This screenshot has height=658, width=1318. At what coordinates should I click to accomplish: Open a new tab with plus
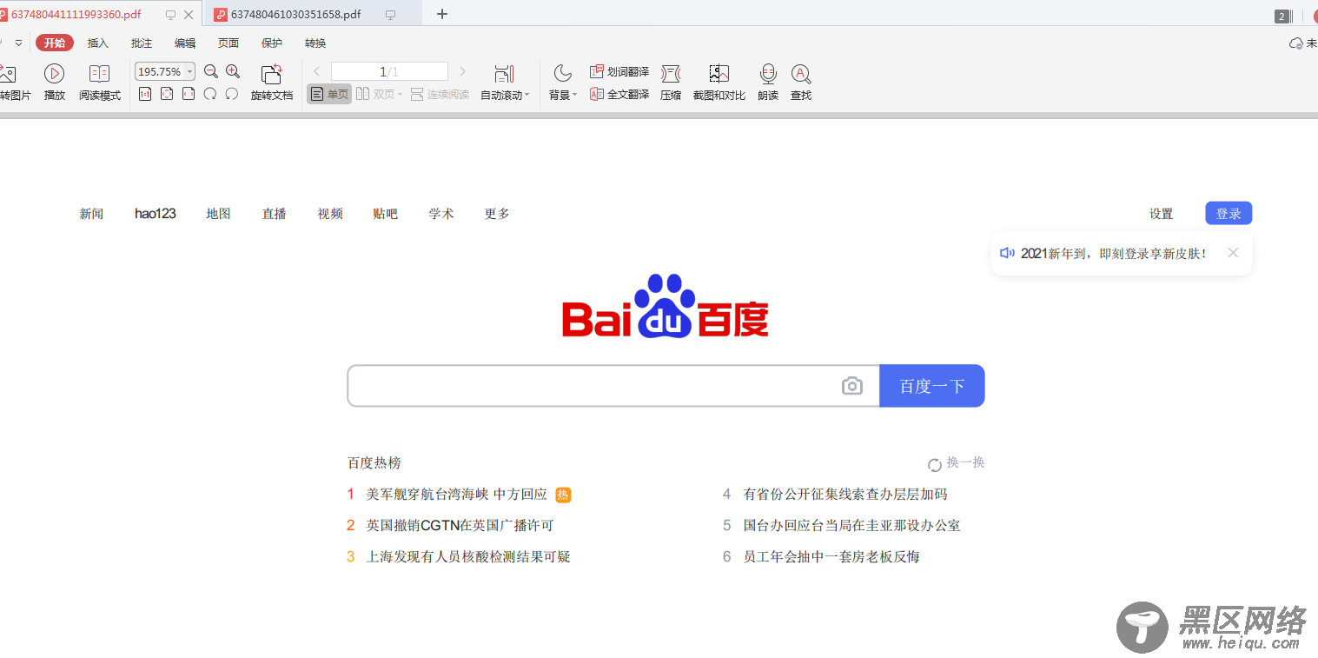pyautogui.click(x=442, y=14)
